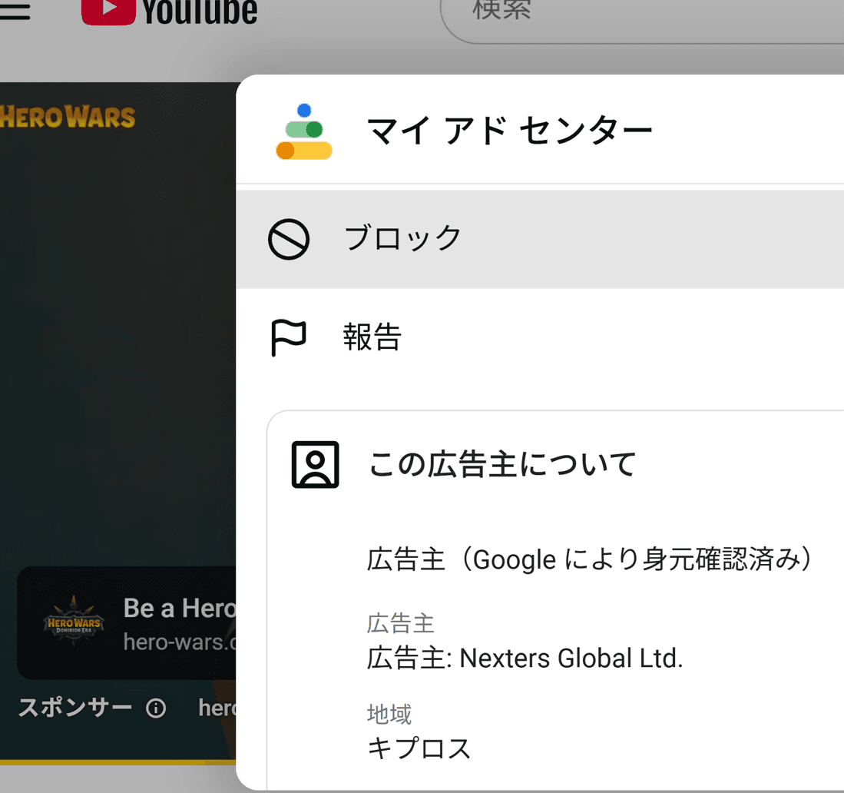Click the hero-wars ad URL link

[x=180, y=642]
